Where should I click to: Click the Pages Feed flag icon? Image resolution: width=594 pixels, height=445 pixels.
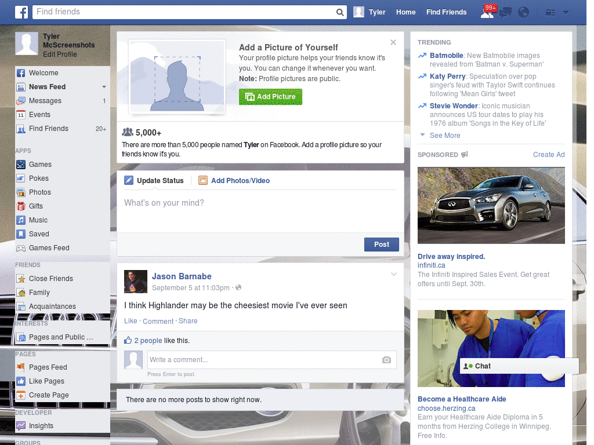click(x=21, y=367)
